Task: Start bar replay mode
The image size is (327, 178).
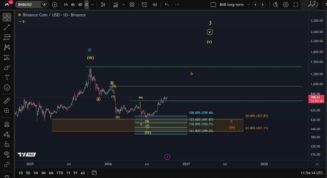Action: coord(155,5)
